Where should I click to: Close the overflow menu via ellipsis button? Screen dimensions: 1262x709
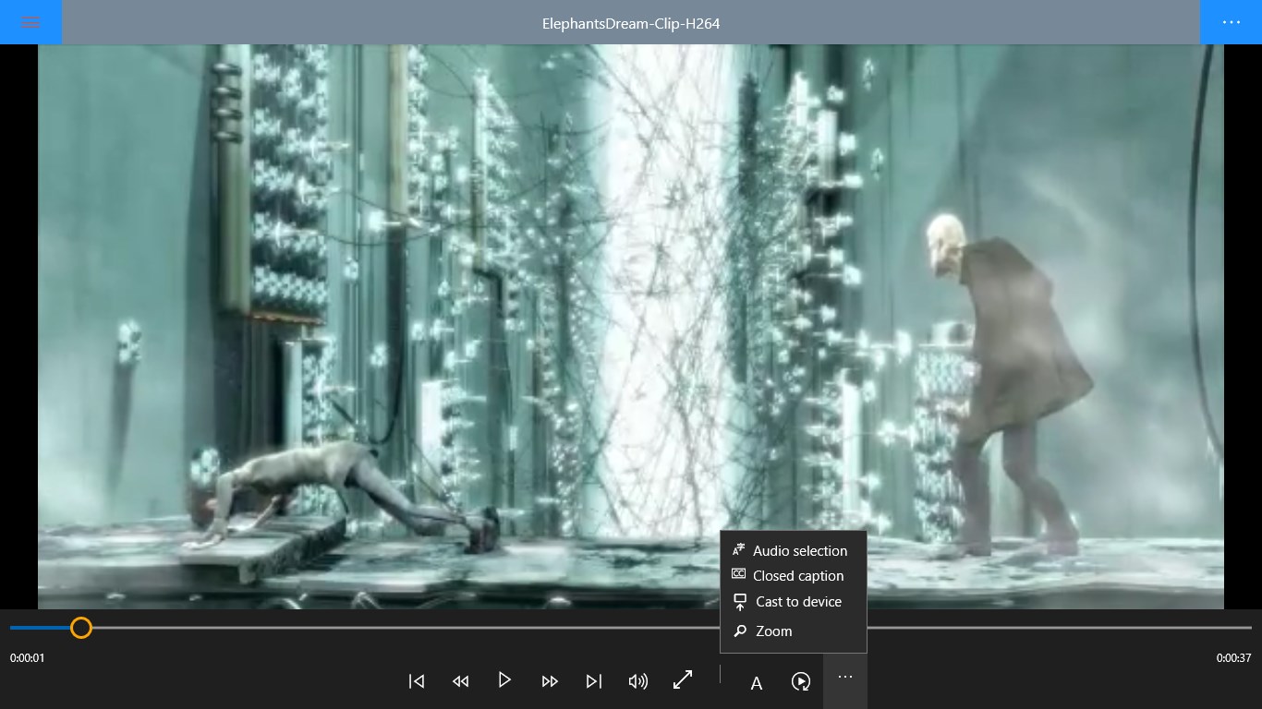(x=845, y=681)
